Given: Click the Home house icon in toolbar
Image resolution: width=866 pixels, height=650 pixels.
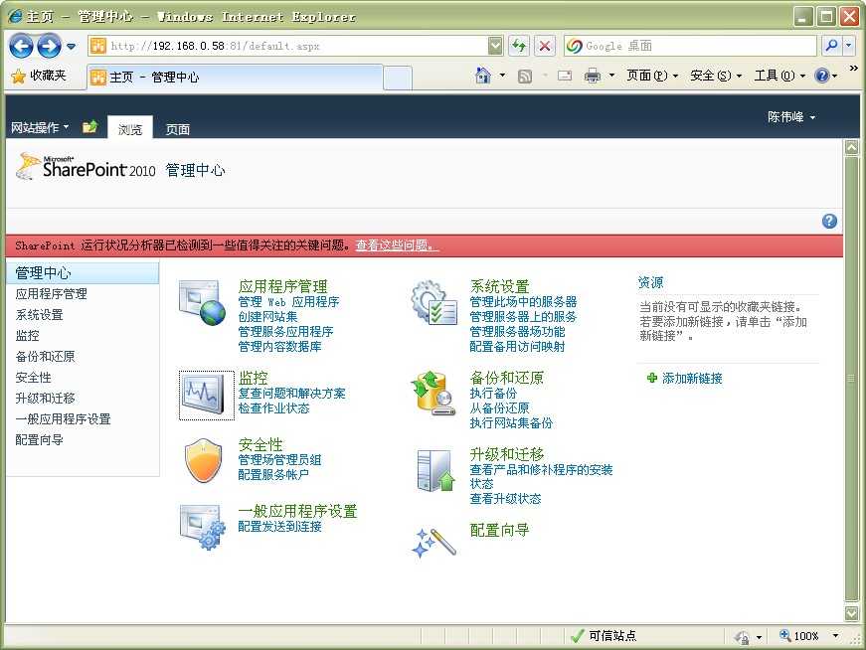Looking at the screenshot, I should [483, 76].
